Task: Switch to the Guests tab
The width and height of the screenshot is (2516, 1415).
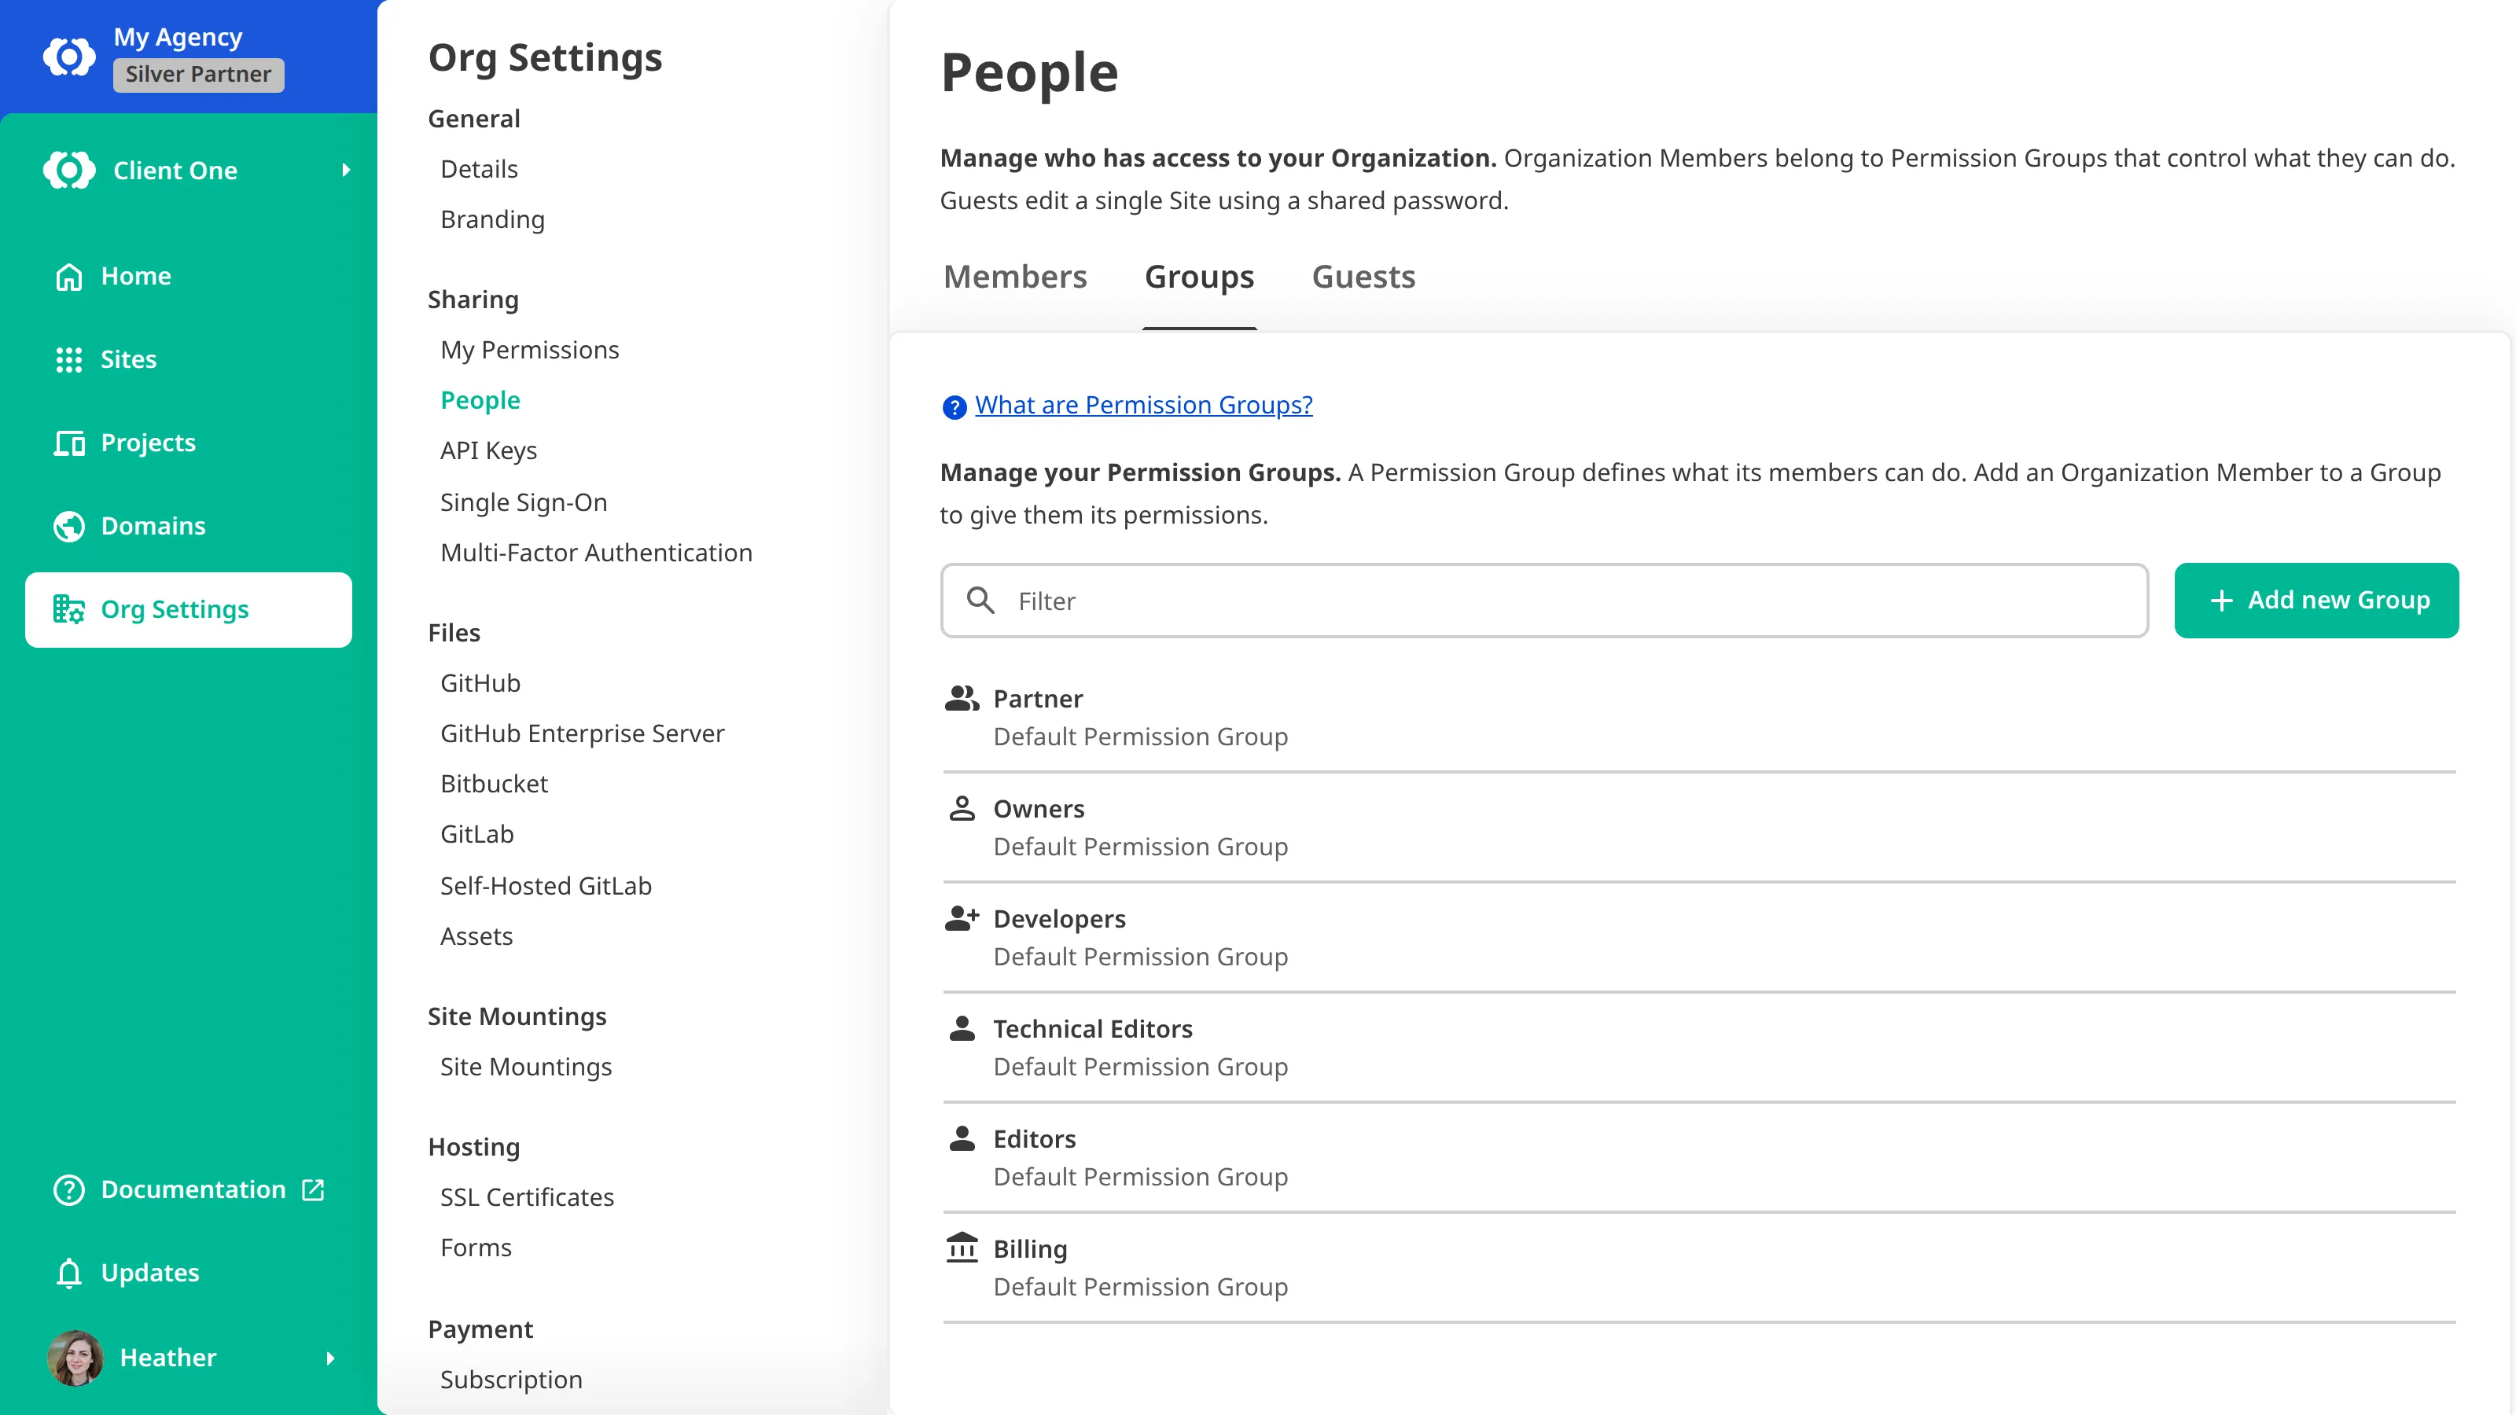Action: (1363, 277)
